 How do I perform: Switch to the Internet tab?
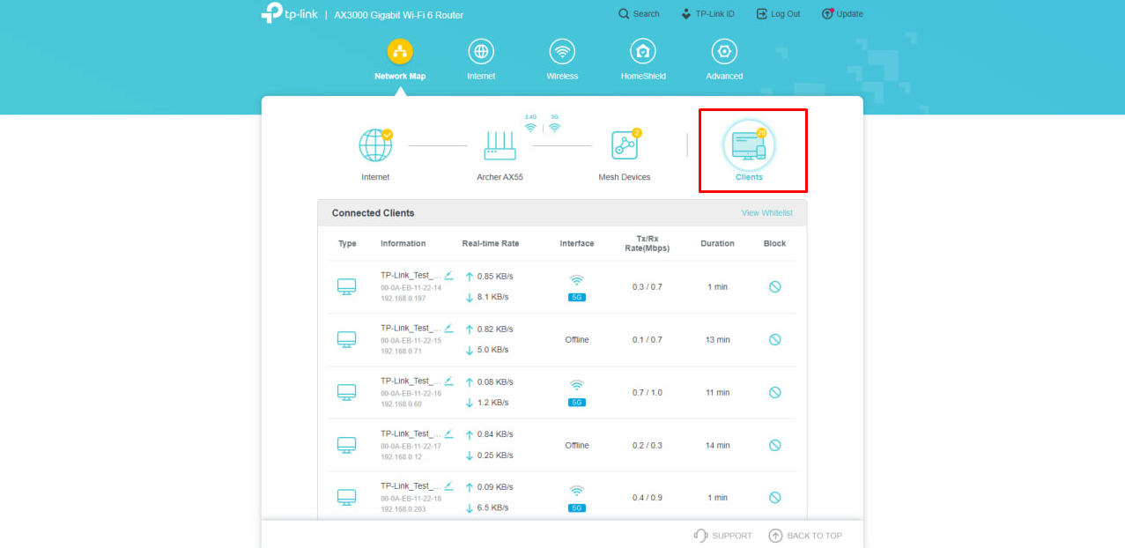point(480,58)
